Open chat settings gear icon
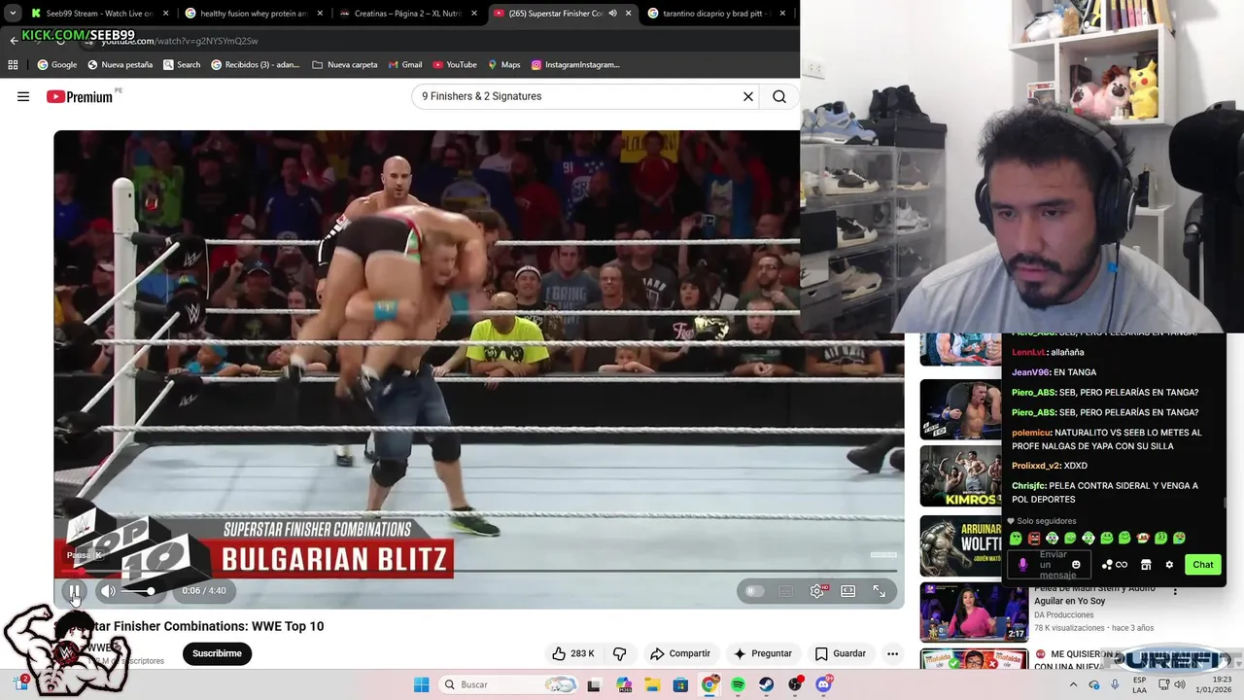The width and height of the screenshot is (1244, 700). [1169, 565]
